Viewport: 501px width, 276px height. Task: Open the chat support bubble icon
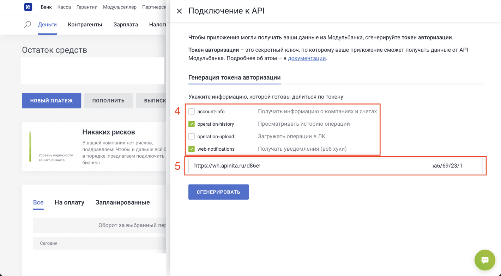click(485, 260)
